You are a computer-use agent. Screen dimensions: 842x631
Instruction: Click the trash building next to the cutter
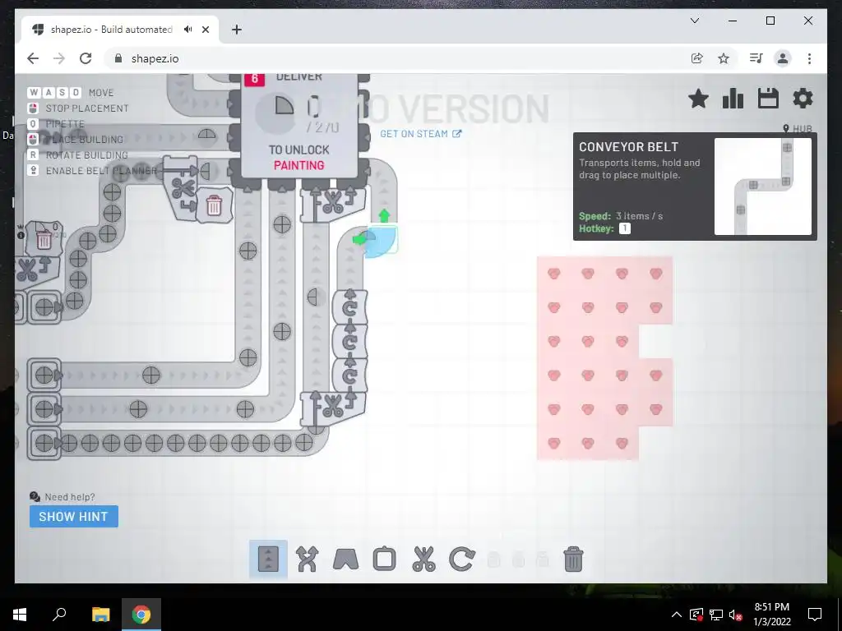click(x=214, y=205)
